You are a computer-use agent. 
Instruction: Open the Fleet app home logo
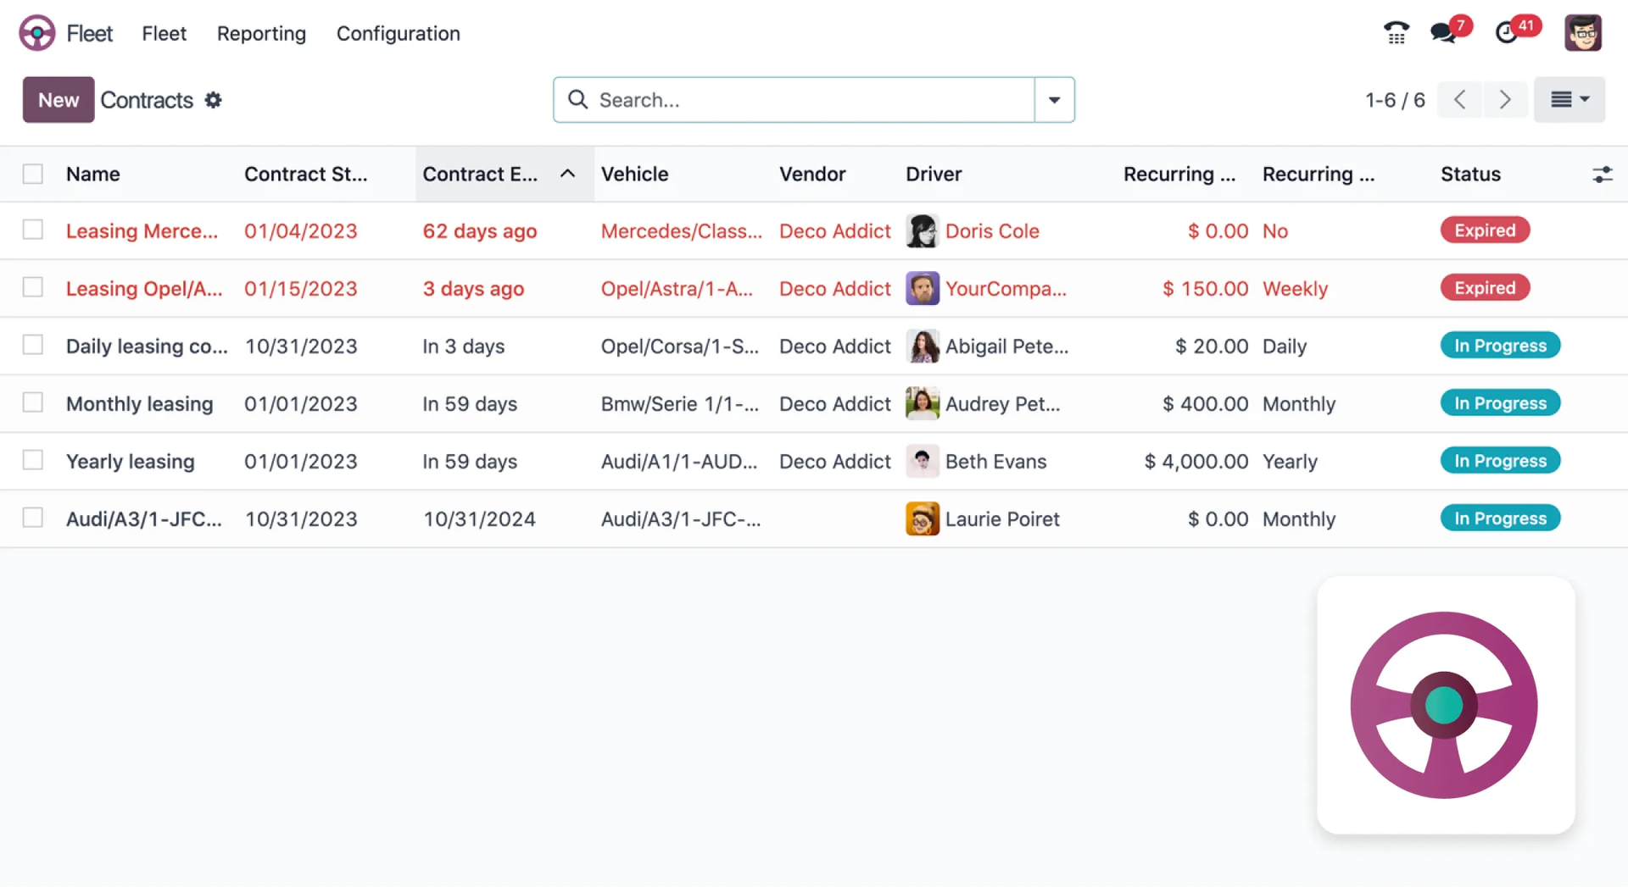click(37, 33)
